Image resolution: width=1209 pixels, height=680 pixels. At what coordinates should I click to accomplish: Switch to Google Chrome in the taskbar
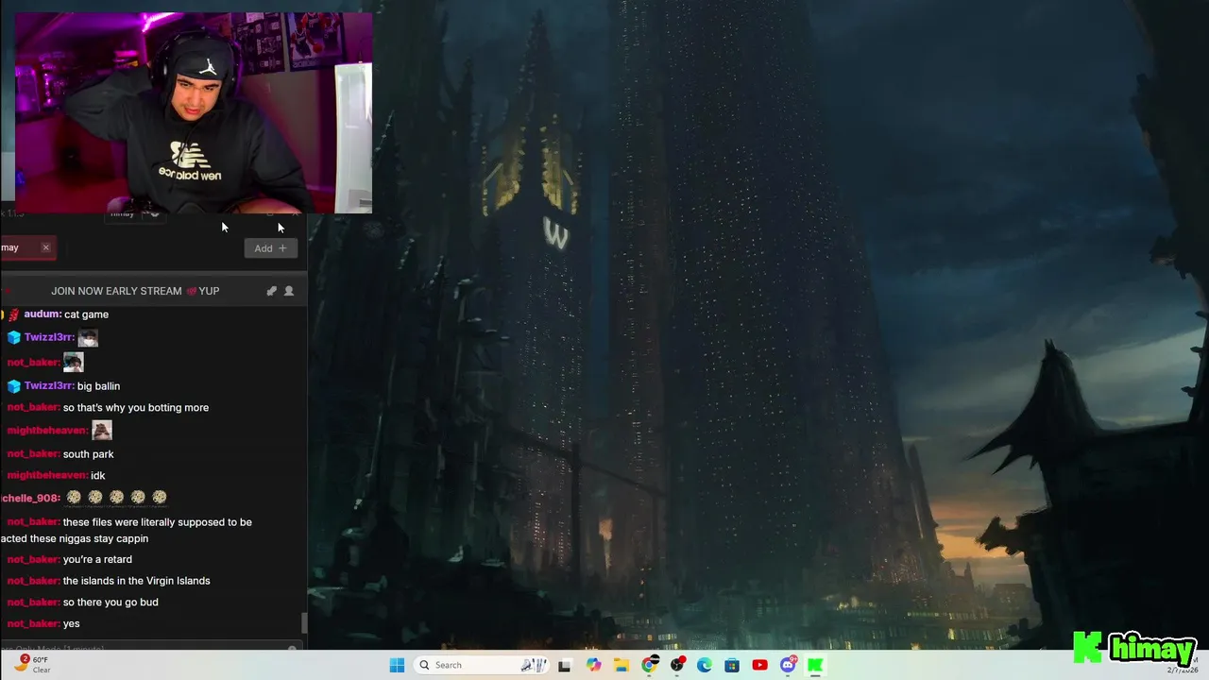point(649,665)
